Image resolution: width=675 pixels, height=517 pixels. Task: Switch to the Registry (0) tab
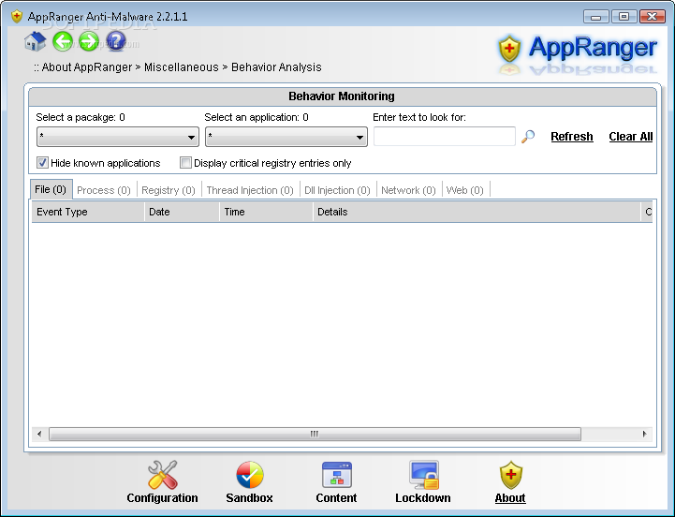click(x=169, y=190)
